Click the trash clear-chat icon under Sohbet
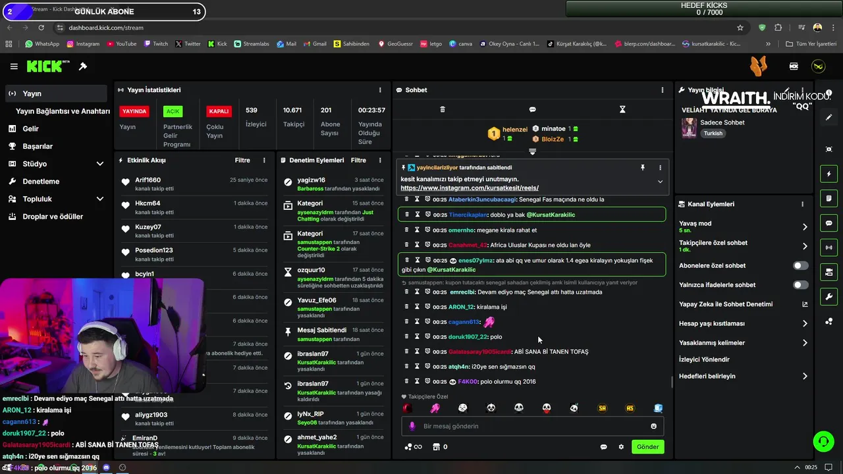843x474 pixels. click(x=443, y=109)
